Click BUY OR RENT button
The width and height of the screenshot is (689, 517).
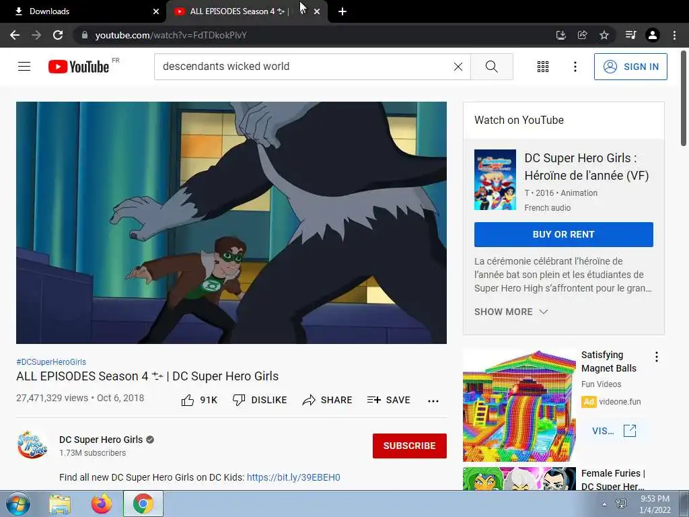point(563,234)
